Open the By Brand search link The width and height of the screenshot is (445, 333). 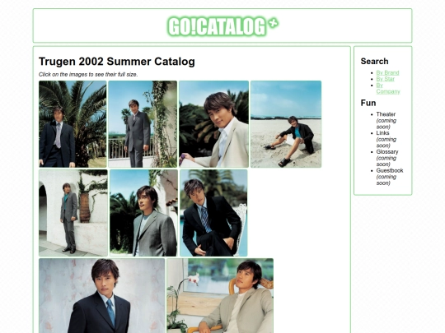tap(387, 73)
